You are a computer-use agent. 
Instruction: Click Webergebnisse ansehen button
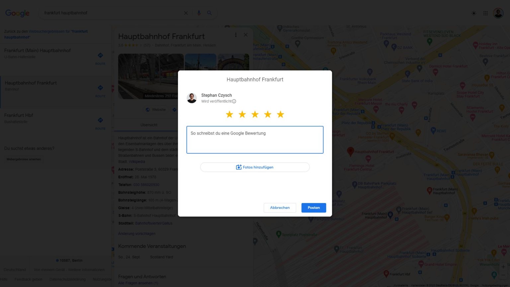coord(24,159)
